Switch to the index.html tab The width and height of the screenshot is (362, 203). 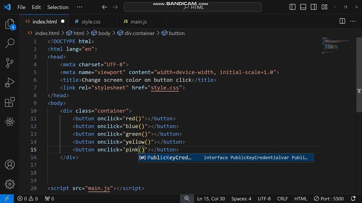point(44,22)
